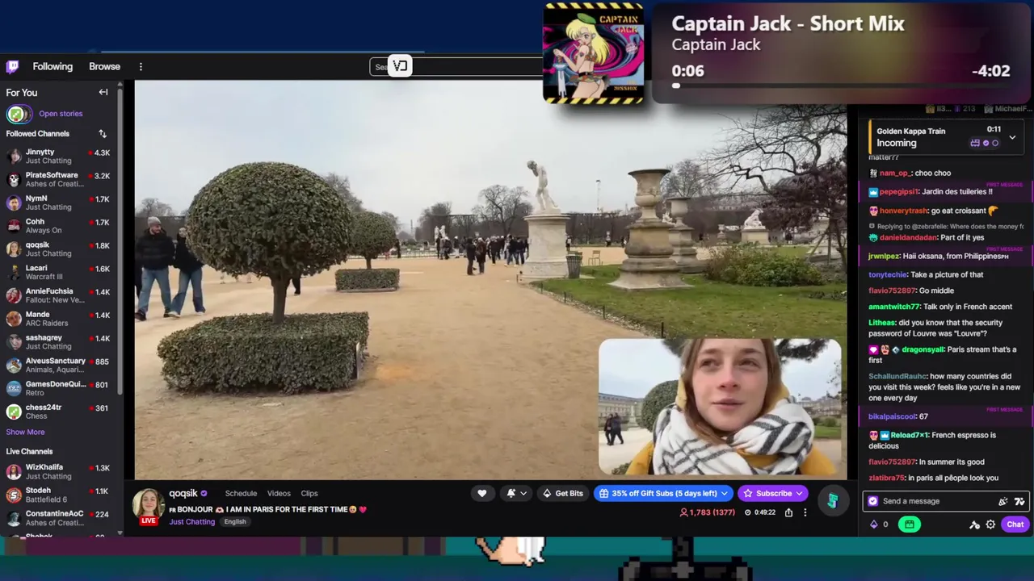Click the streamer face-cam overlay
The width and height of the screenshot is (1034, 581).
tap(720, 407)
